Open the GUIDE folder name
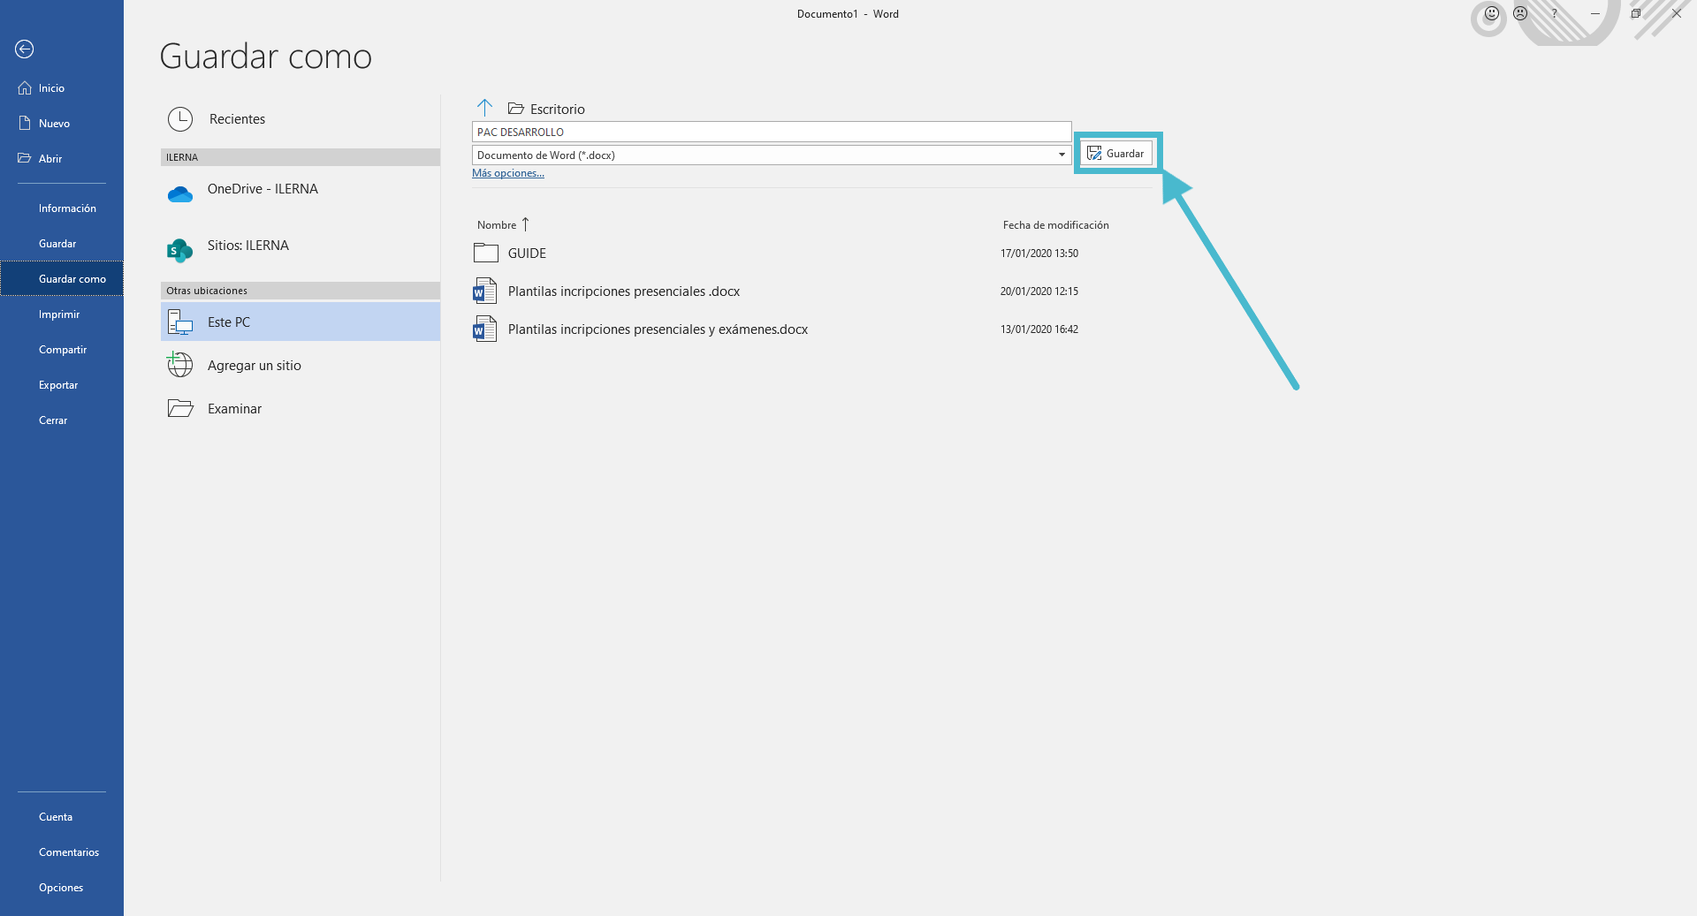 point(527,254)
